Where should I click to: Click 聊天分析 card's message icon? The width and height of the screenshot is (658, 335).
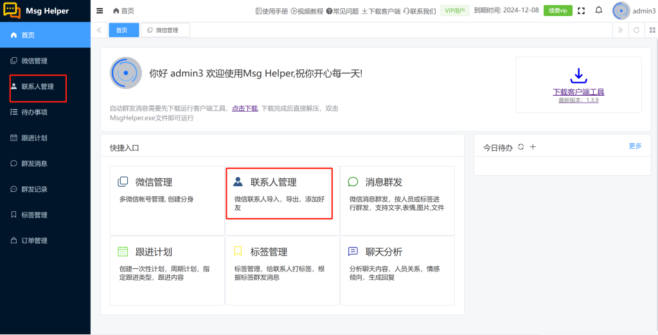point(353,252)
